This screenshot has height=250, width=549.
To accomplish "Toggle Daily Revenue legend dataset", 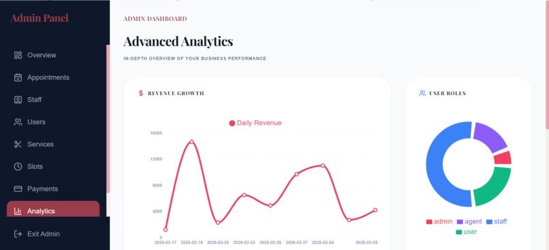I will pos(255,123).
